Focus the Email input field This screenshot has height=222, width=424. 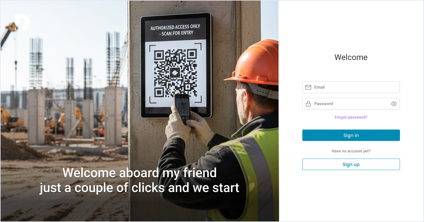tap(351, 87)
